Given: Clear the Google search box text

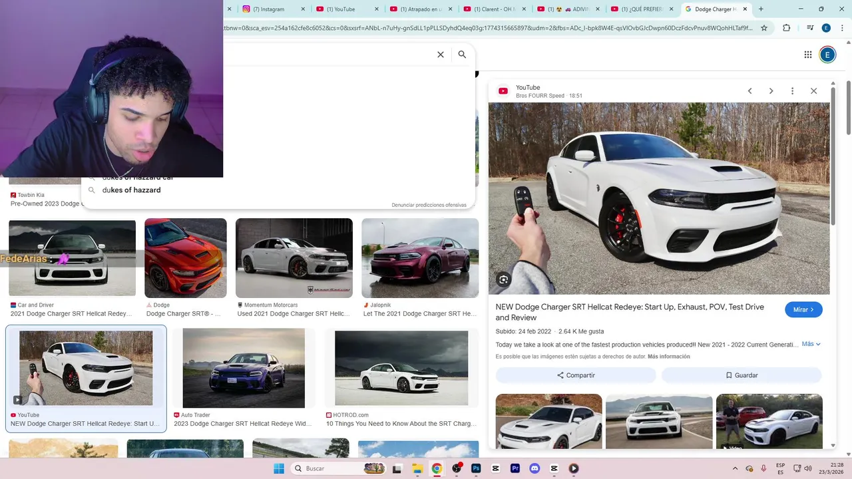Looking at the screenshot, I should coord(440,55).
